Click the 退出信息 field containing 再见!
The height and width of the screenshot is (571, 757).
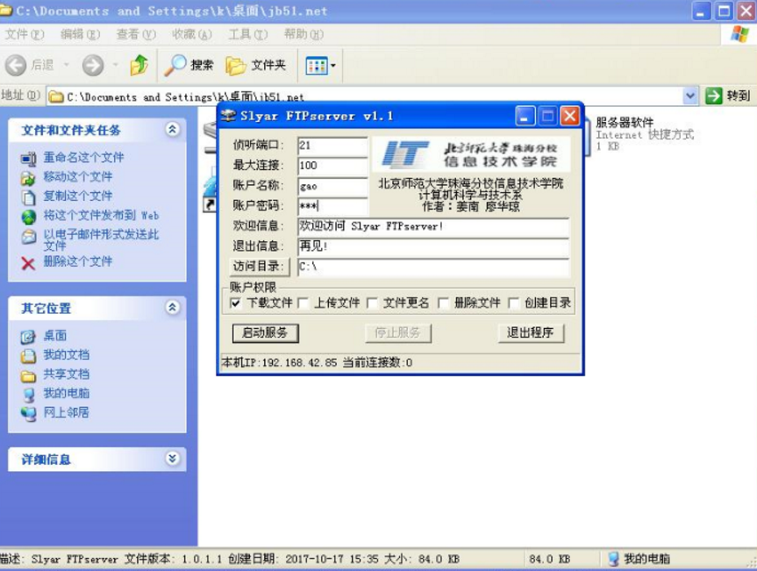click(x=433, y=246)
